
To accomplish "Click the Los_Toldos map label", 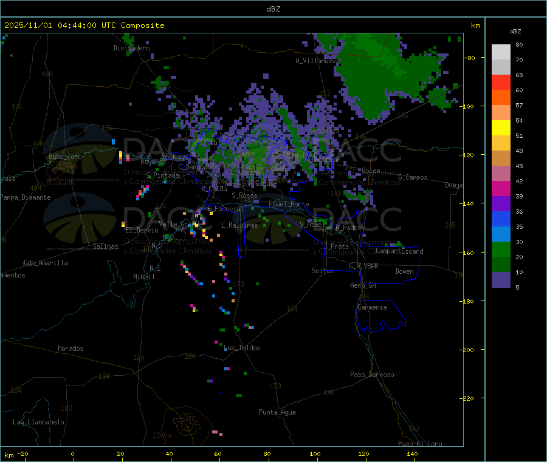I will pos(242,348).
